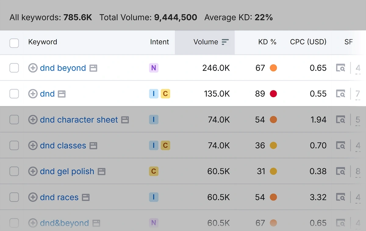
Task: Click Informational intent badge in dnd races row
Action: tap(153, 197)
